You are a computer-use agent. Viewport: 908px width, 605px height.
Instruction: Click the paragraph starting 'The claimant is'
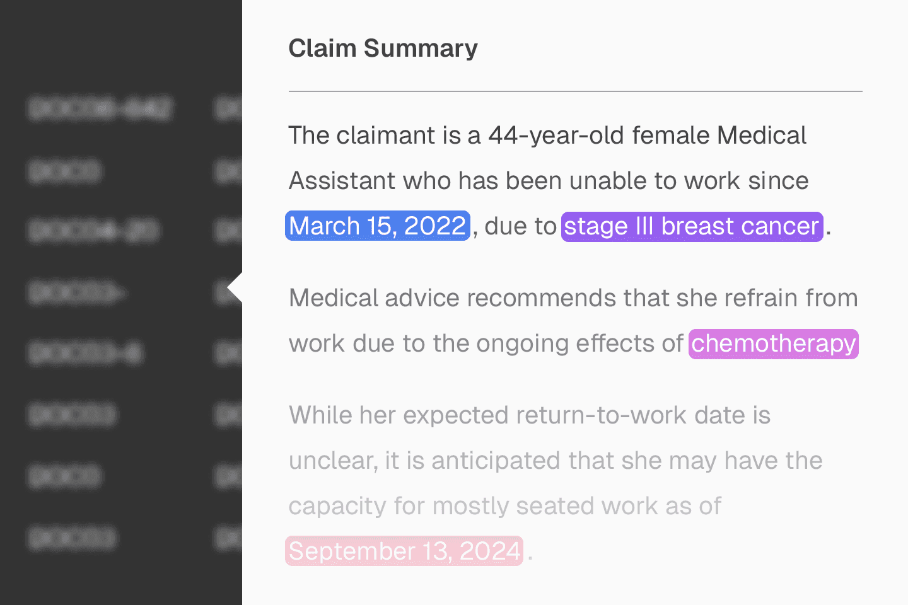tap(549, 180)
